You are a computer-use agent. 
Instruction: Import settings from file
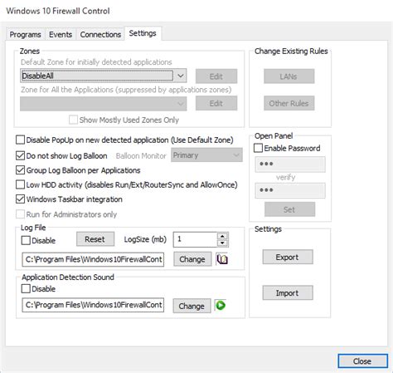pyautogui.click(x=288, y=292)
